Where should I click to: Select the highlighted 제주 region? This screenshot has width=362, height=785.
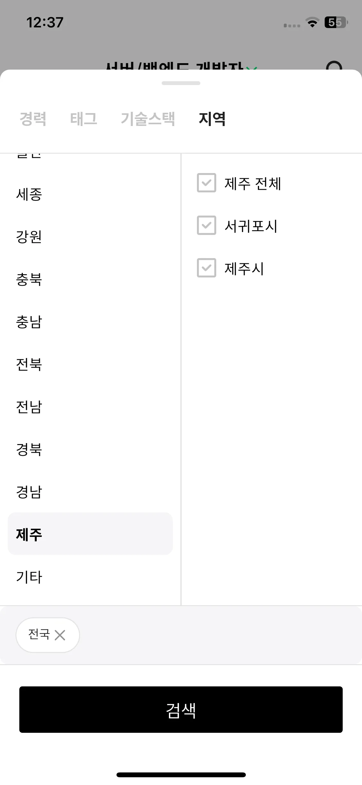click(x=90, y=534)
